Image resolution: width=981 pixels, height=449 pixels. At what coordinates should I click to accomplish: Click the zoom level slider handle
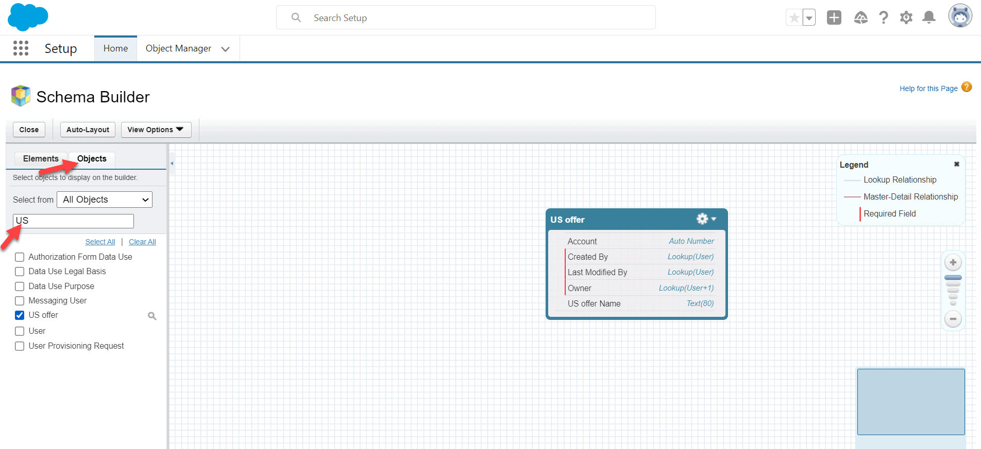(953, 278)
